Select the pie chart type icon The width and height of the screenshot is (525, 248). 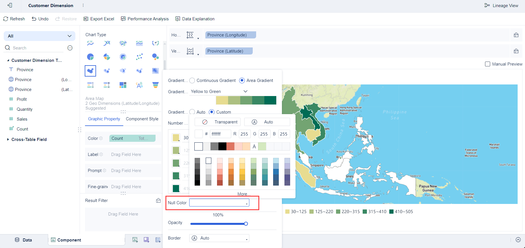point(90,57)
